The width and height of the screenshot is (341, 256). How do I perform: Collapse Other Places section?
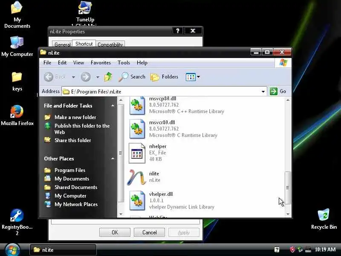(113, 158)
